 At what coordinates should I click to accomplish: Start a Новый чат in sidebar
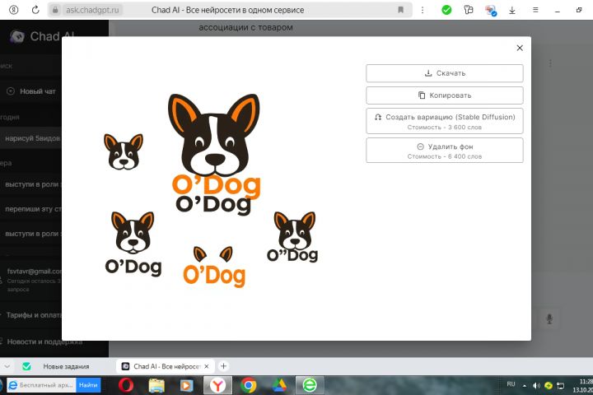point(31,91)
